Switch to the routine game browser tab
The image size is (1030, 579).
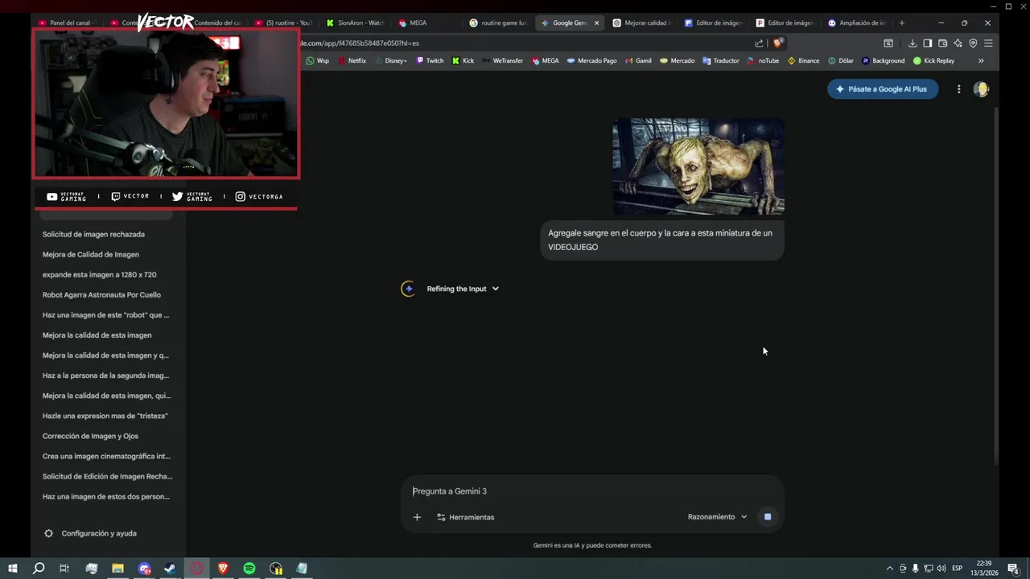(x=497, y=23)
